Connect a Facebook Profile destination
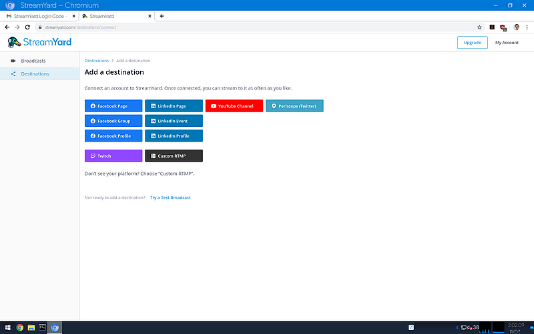The image size is (534, 334). (x=113, y=136)
